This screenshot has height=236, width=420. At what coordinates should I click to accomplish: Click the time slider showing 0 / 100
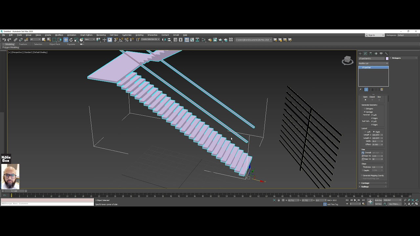click(x=14, y=191)
